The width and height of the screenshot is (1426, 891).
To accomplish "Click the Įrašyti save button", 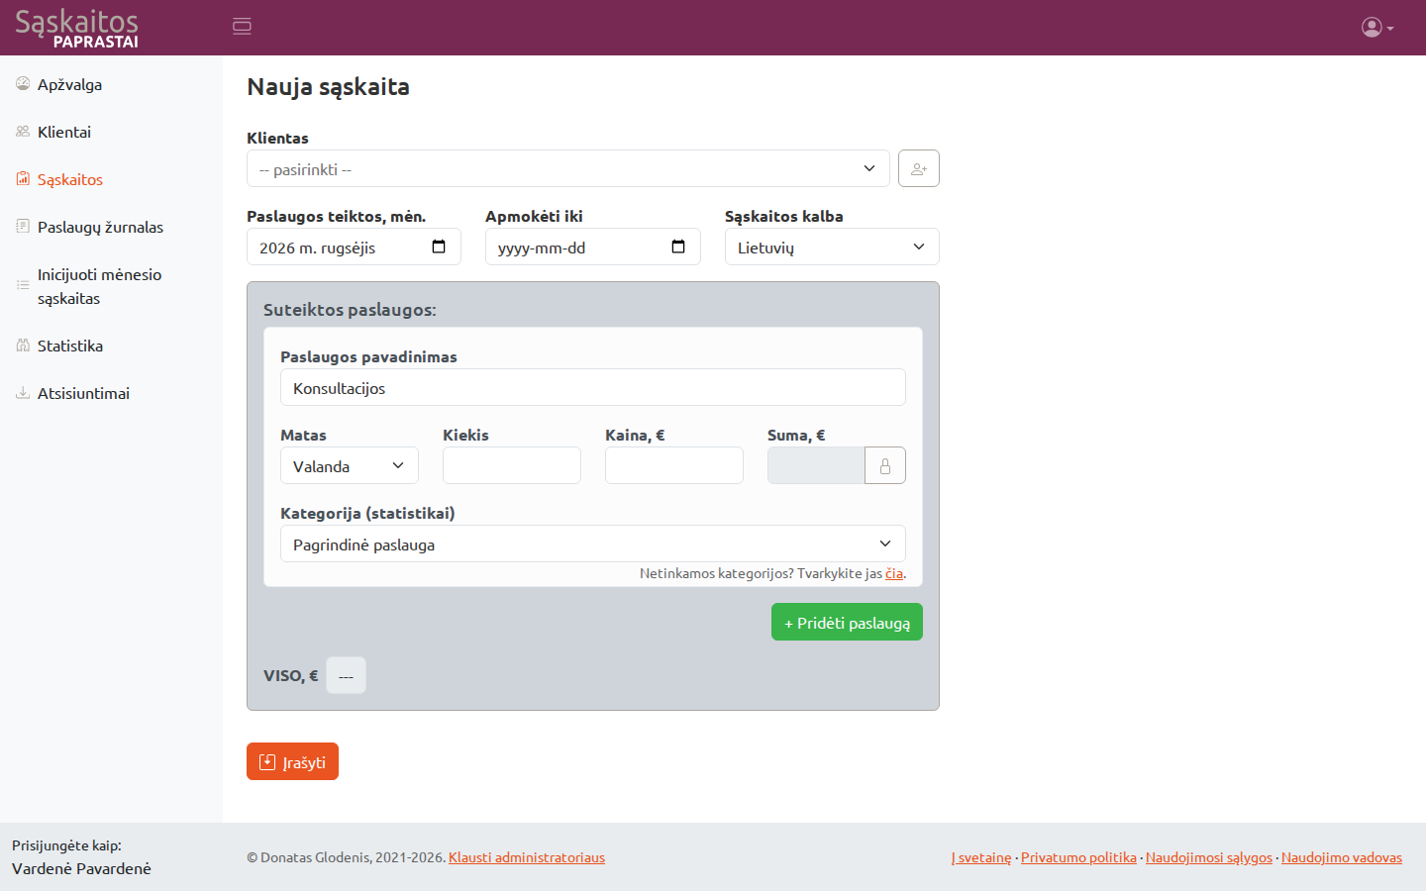I will [292, 761].
